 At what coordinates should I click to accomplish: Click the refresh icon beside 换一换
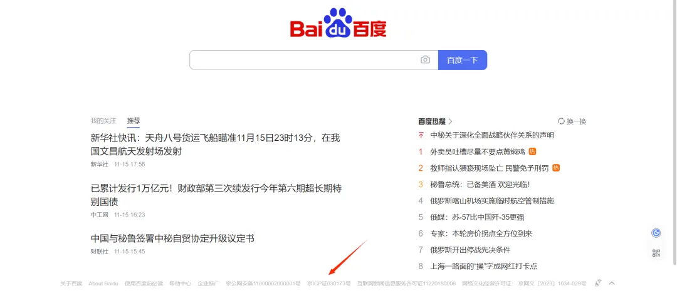coord(561,121)
